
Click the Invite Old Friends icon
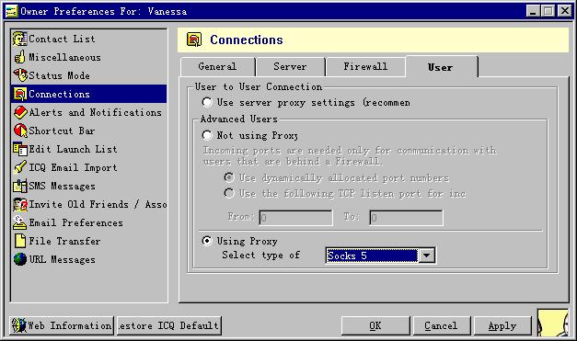pos(20,204)
